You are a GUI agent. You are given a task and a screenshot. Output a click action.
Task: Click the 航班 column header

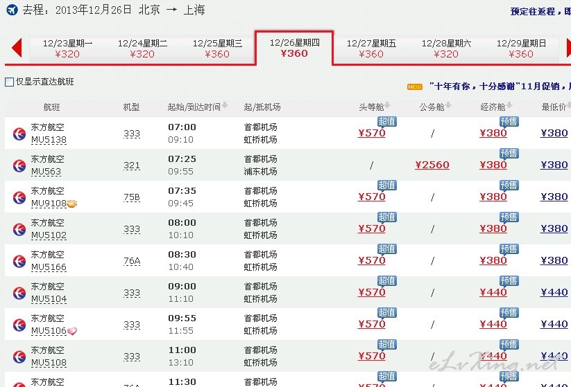click(52, 107)
